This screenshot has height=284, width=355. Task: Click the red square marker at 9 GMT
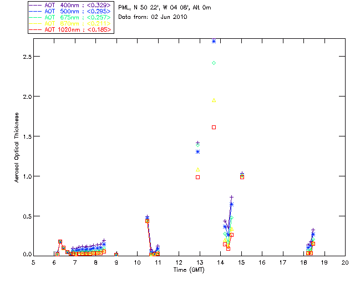pyautogui.click(x=116, y=255)
